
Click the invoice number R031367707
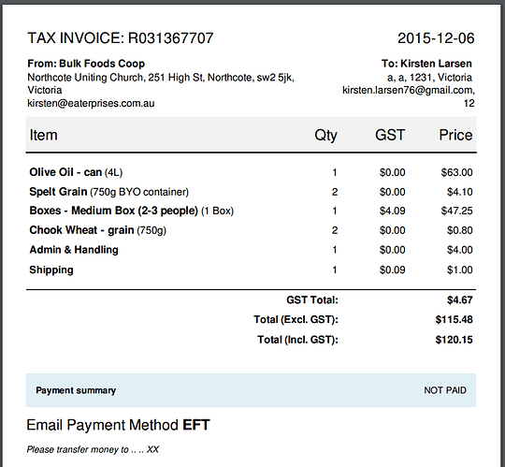coord(171,38)
